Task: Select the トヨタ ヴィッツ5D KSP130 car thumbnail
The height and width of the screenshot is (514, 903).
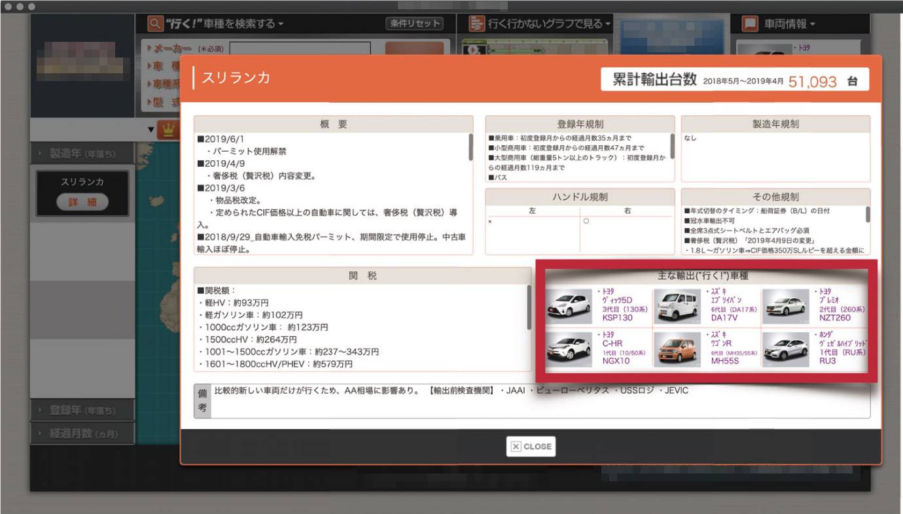Action: 570,306
